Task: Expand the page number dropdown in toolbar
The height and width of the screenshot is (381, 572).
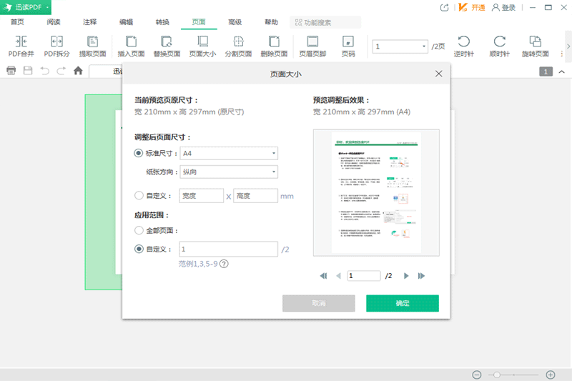Action: pyautogui.click(x=423, y=46)
